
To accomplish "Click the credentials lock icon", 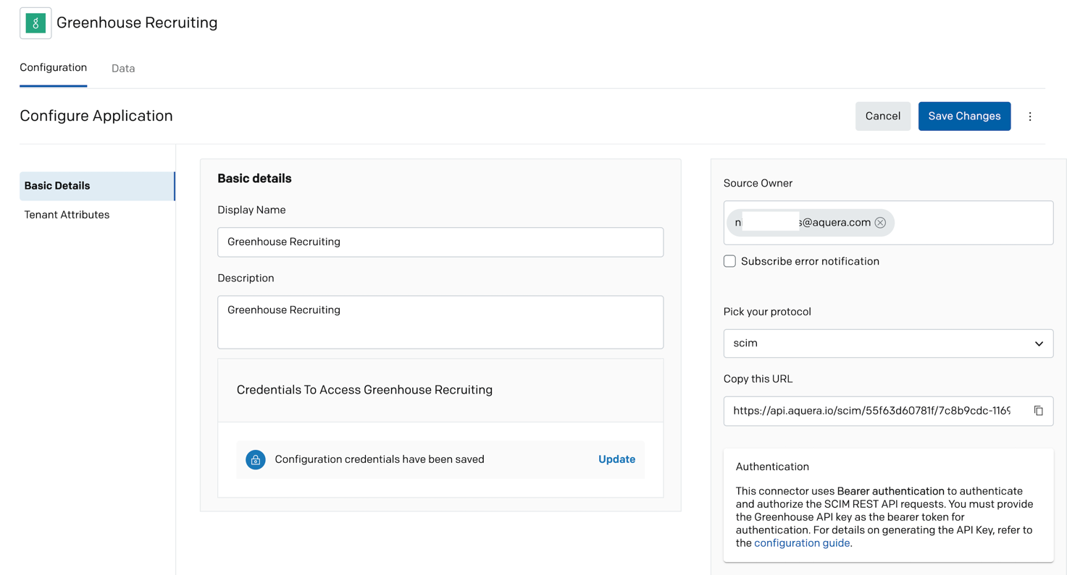I will tap(256, 460).
